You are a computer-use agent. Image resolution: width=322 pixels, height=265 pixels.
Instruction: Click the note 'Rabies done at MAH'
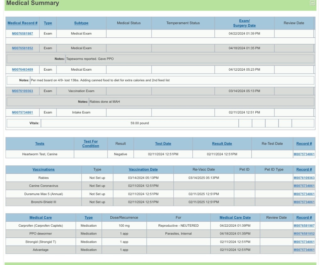[x=105, y=102]
